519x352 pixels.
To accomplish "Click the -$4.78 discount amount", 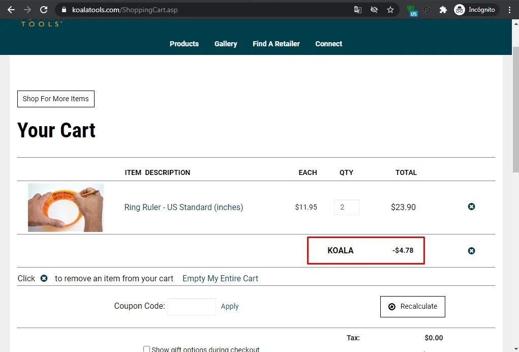I will tap(403, 250).
